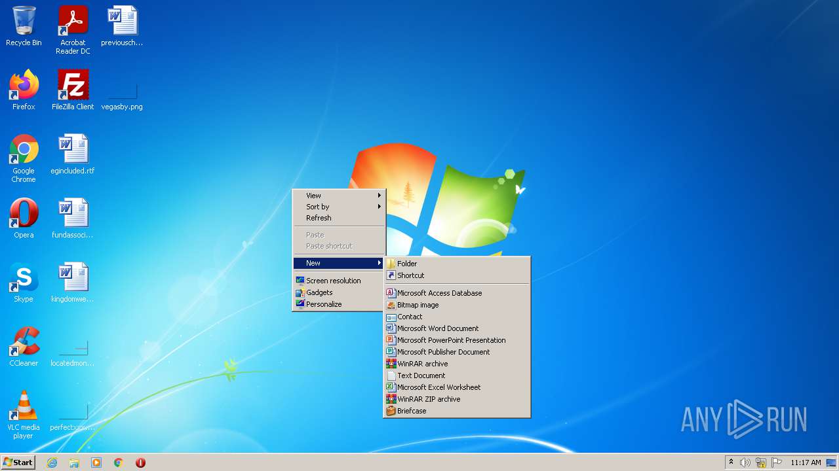Create new Microsoft Excel Worksheet
This screenshot has height=471, width=839.
457,387
